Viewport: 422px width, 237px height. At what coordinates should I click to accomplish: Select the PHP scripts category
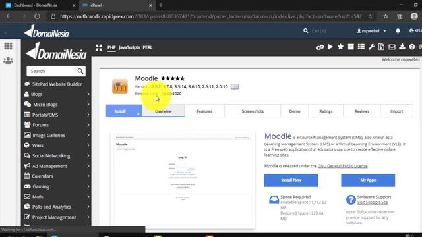coord(111,47)
